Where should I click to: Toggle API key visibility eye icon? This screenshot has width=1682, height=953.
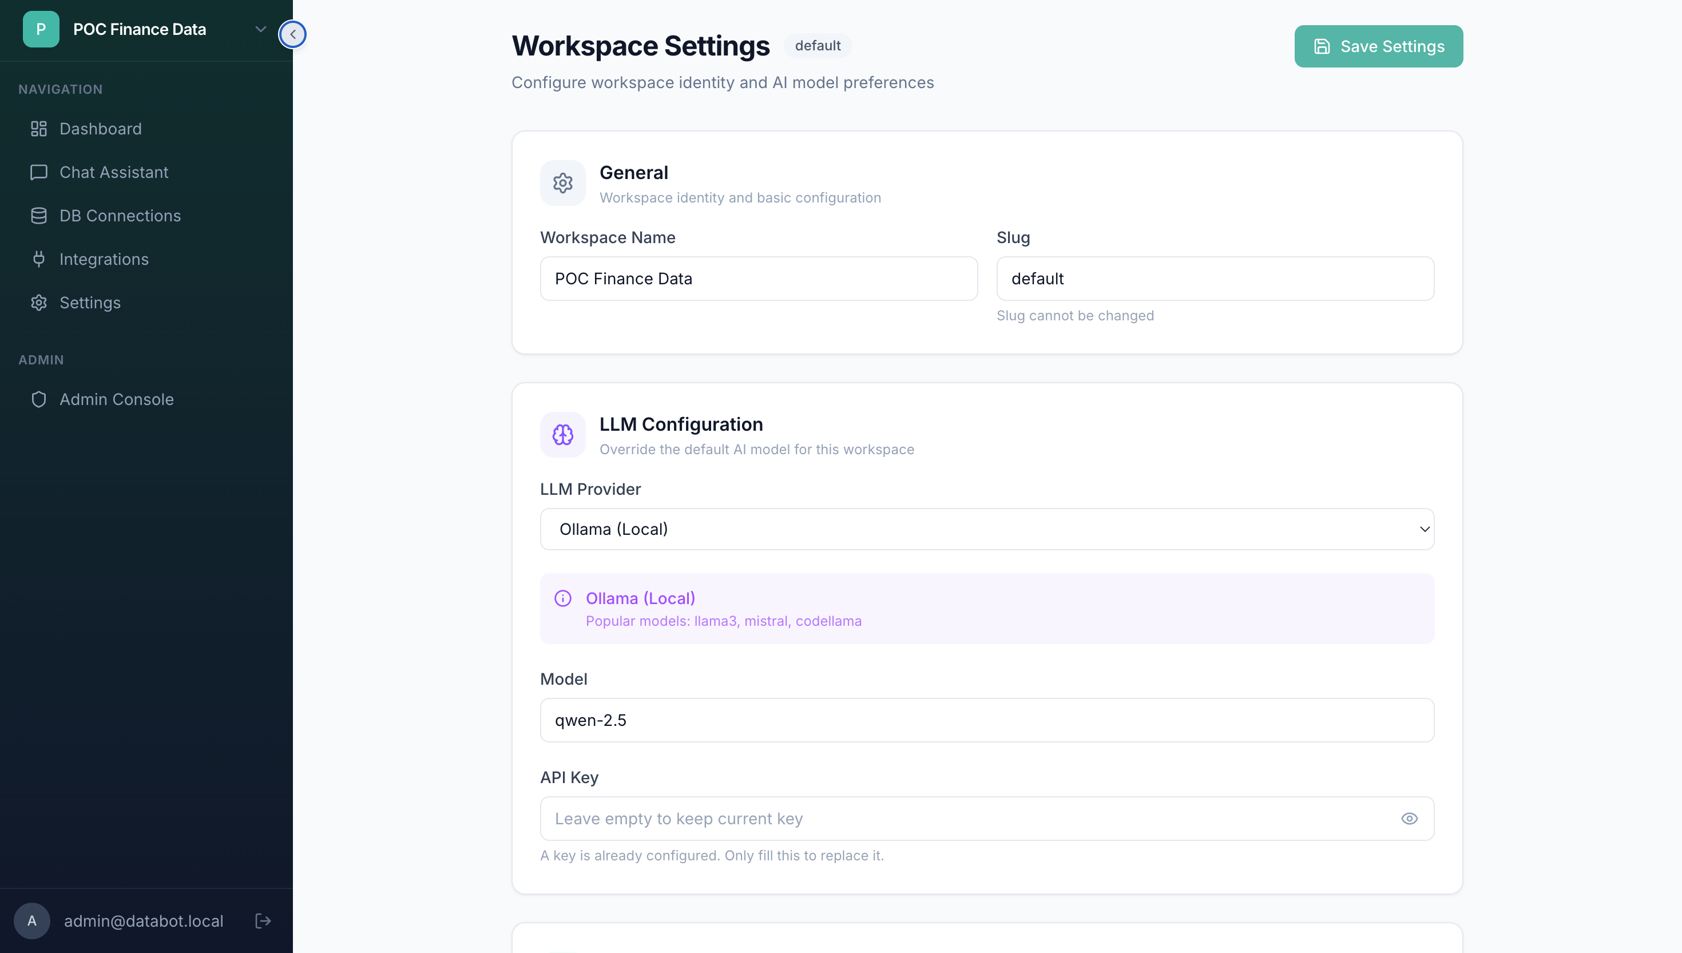1409,818
